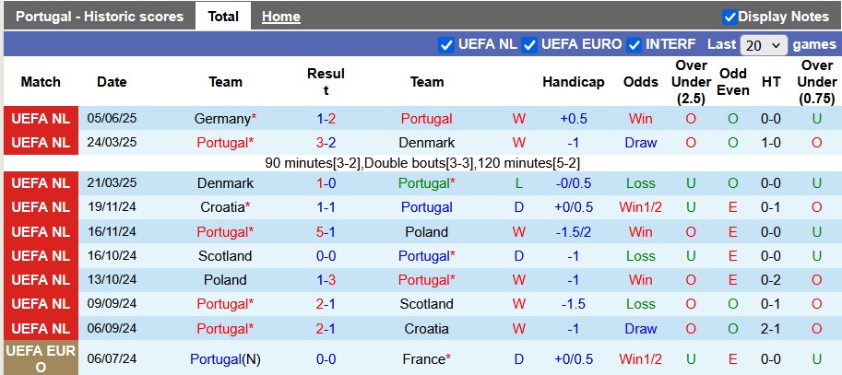This screenshot has height=375, width=842.
Task: Open Croatia team link on 06/09/24
Action: (x=426, y=328)
